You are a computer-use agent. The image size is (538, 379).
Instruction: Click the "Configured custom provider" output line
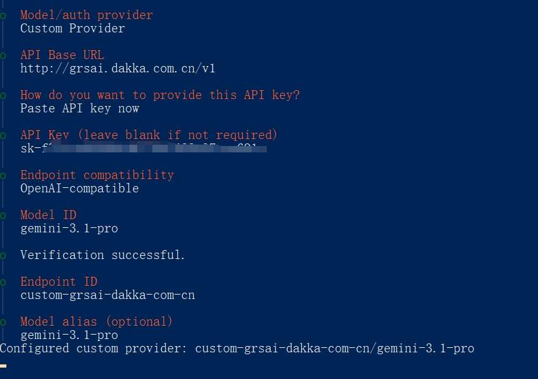pyautogui.click(x=237, y=349)
